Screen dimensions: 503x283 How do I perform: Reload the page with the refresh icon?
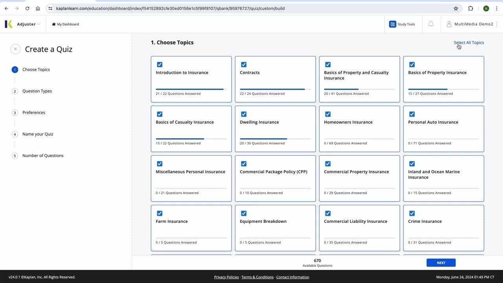point(27,8)
